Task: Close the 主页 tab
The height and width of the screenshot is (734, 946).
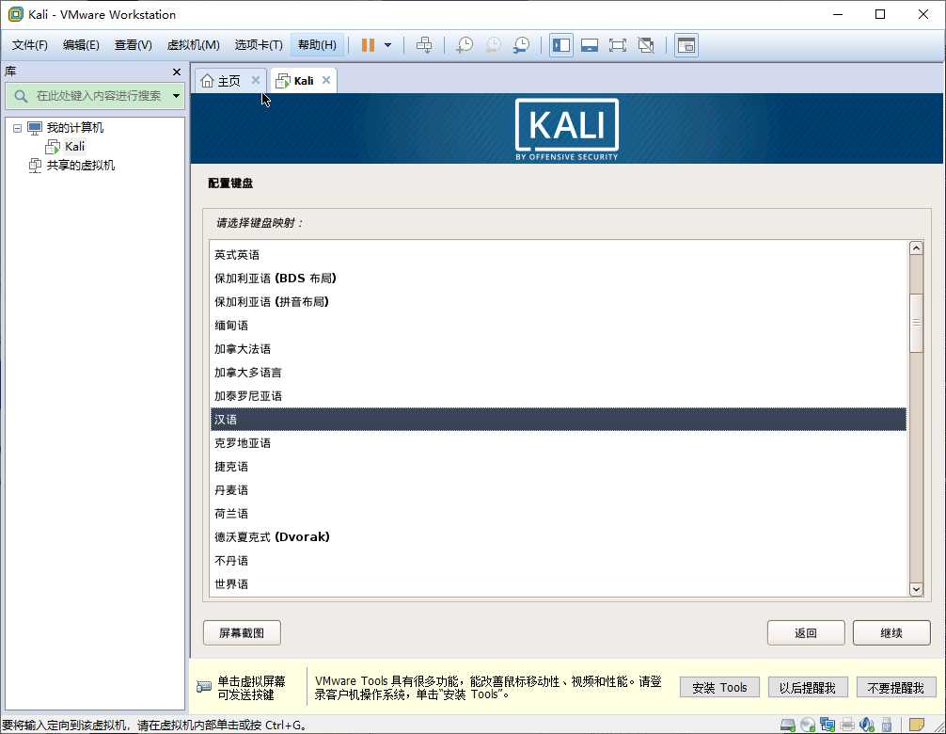Action: point(256,80)
